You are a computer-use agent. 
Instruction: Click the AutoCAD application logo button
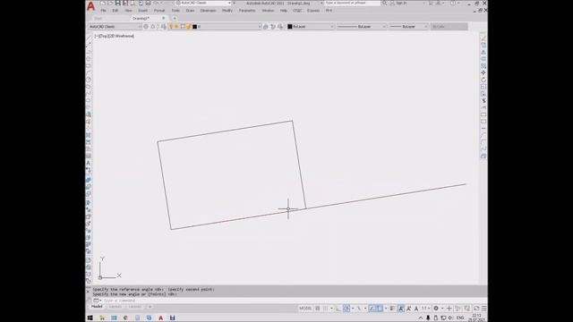pos(91,6)
